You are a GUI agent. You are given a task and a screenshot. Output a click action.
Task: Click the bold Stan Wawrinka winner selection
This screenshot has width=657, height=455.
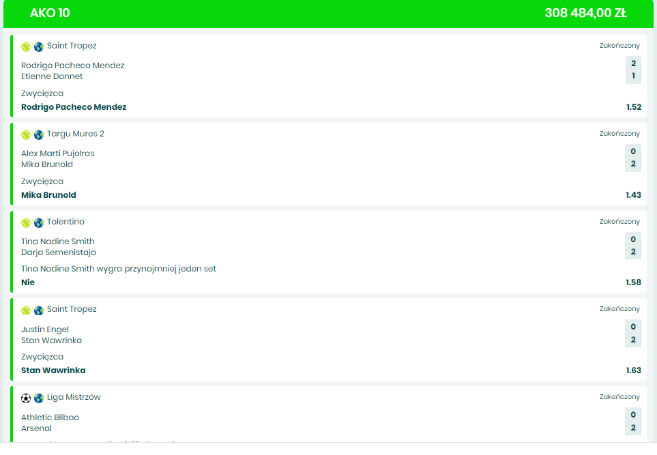click(53, 370)
